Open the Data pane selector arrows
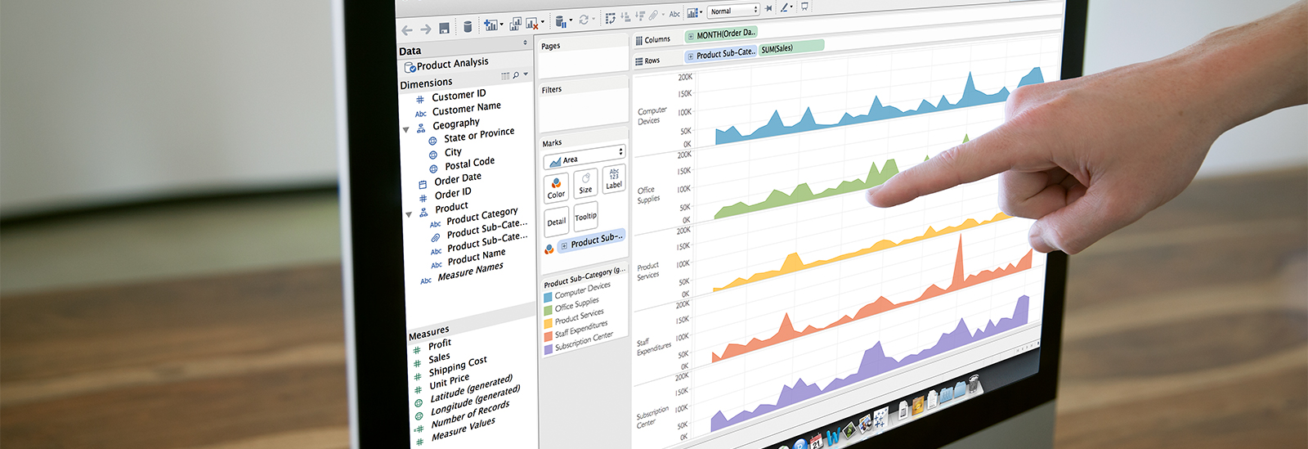This screenshot has height=449, width=1308. 525,43
